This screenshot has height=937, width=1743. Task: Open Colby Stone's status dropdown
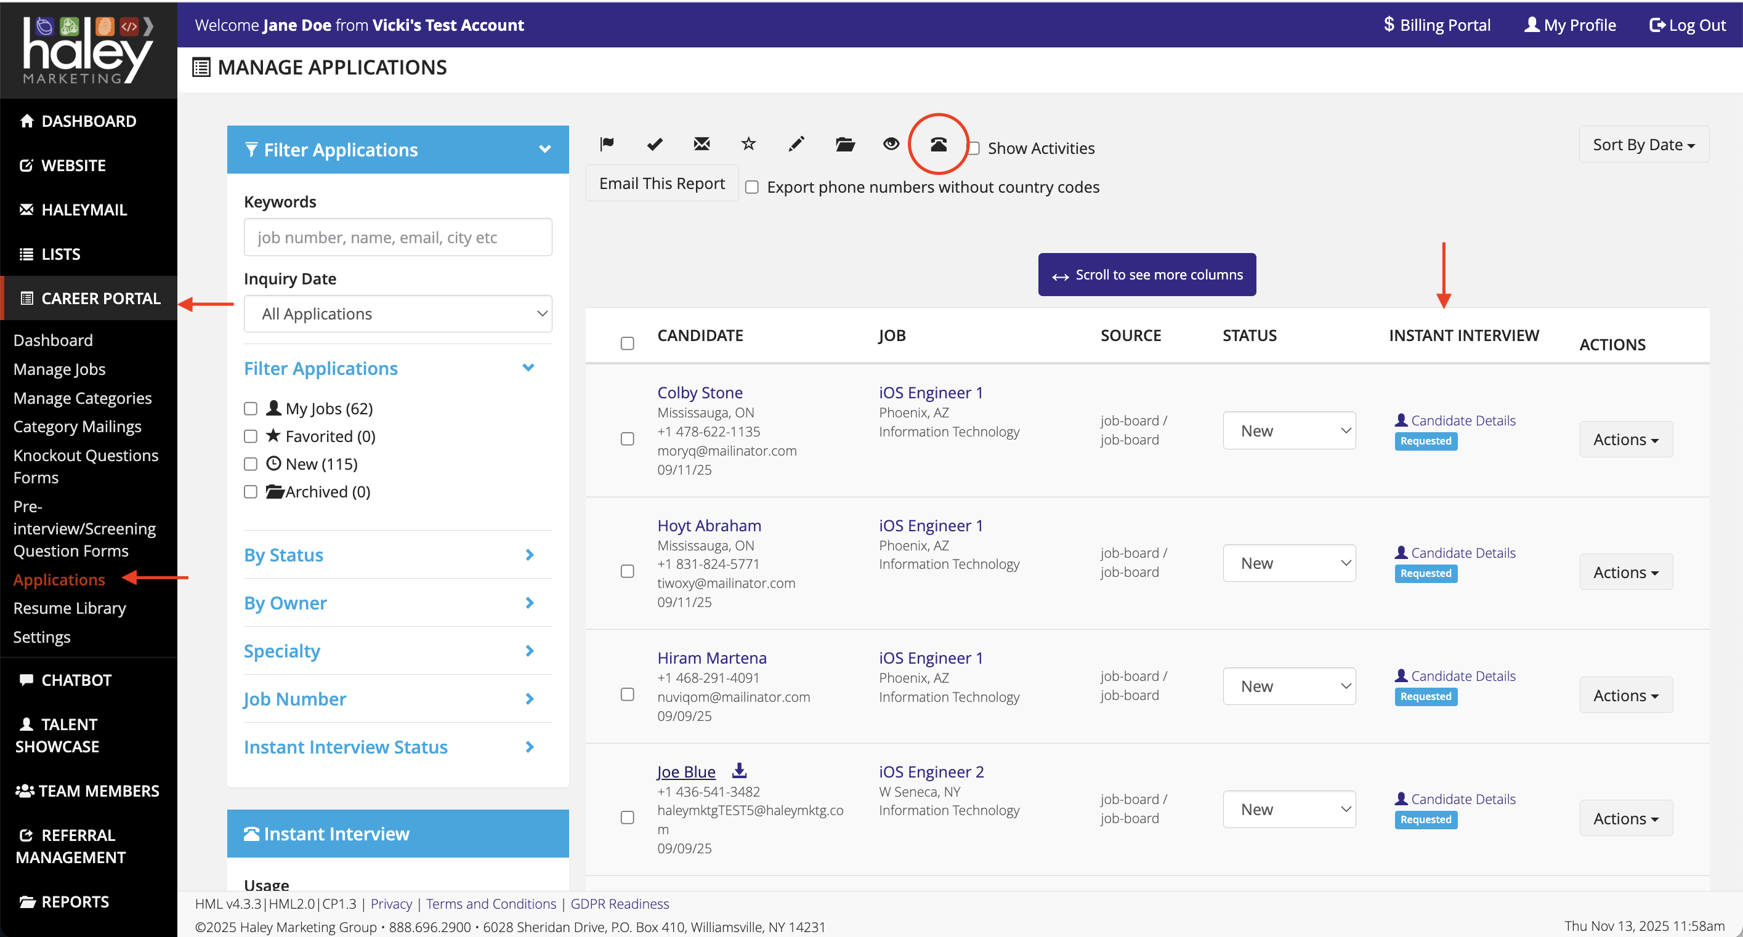coord(1288,430)
